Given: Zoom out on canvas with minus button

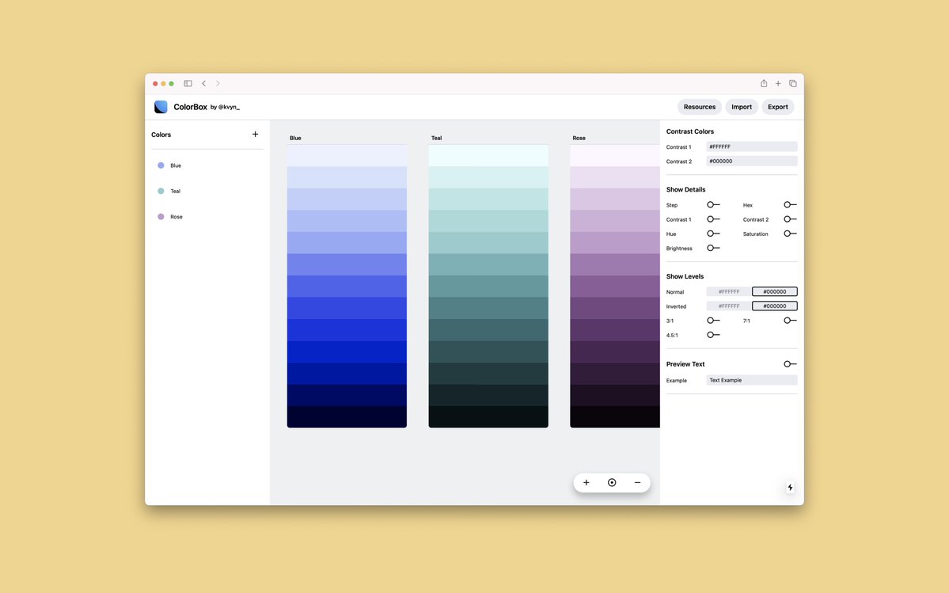Looking at the screenshot, I should coord(637,482).
